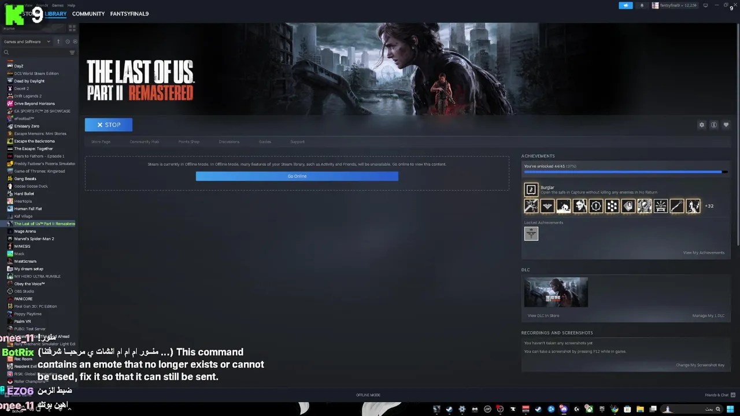
Task: Open game settings gear icon
Action: click(702, 125)
